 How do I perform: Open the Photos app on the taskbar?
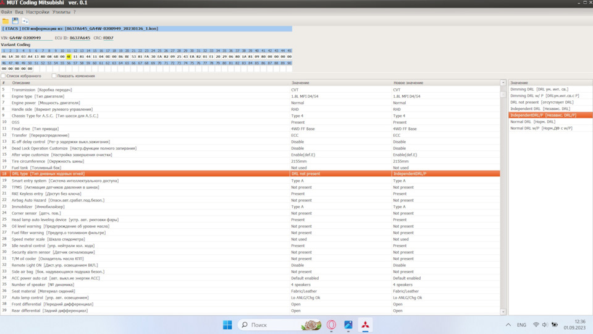click(348, 325)
